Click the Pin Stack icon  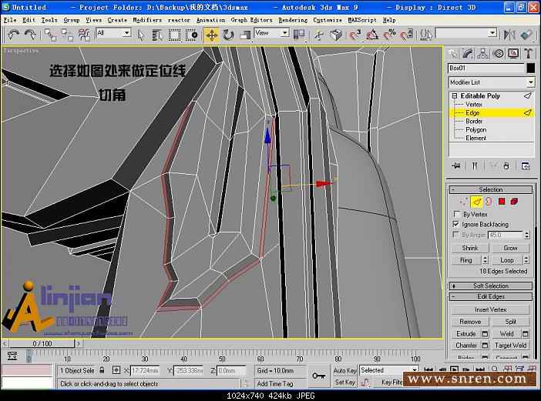coord(456,165)
